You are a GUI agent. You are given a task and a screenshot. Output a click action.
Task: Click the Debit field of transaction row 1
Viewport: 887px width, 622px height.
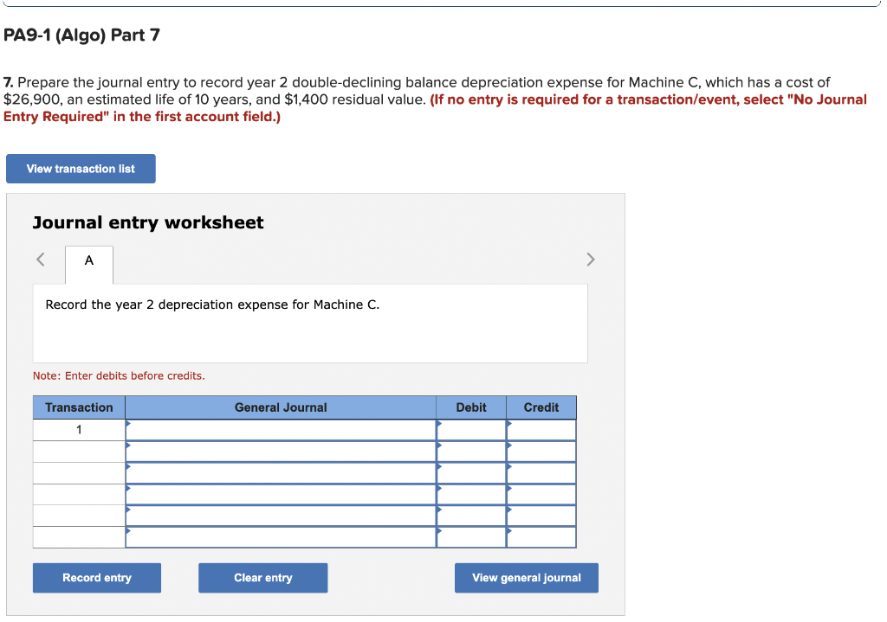click(470, 428)
